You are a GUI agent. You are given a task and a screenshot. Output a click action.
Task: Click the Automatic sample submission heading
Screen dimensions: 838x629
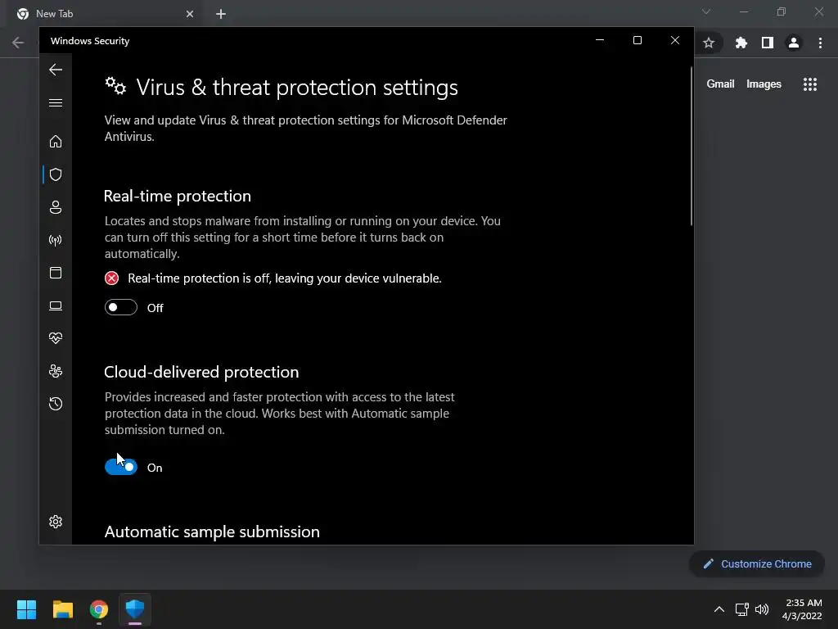[212, 532]
